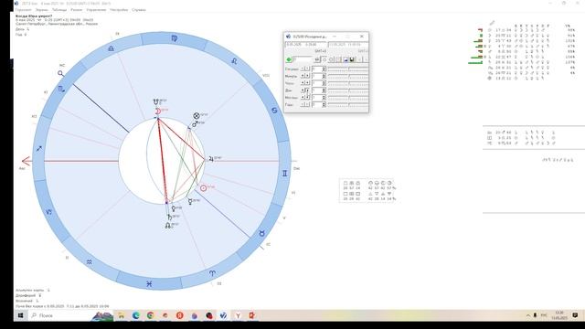Step Минуты forward with right arrow
The width and height of the screenshot is (585, 329).
[307, 76]
